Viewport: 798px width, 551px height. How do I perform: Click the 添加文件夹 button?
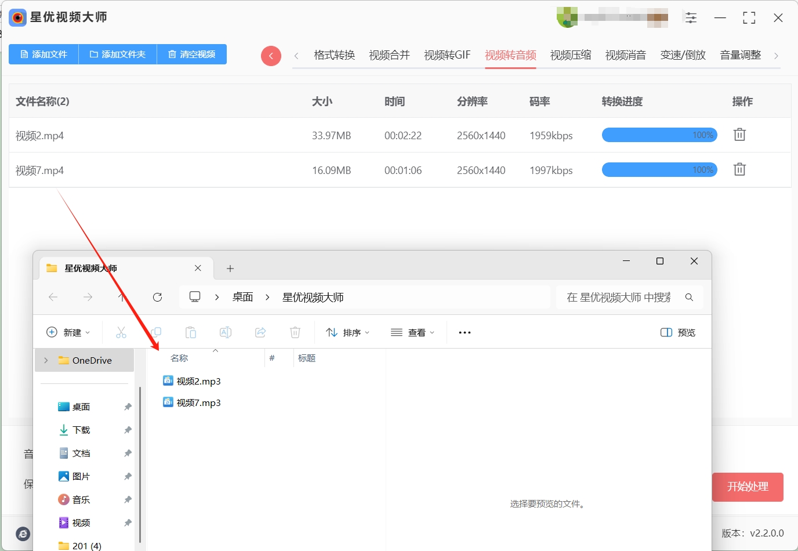[118, 54]
